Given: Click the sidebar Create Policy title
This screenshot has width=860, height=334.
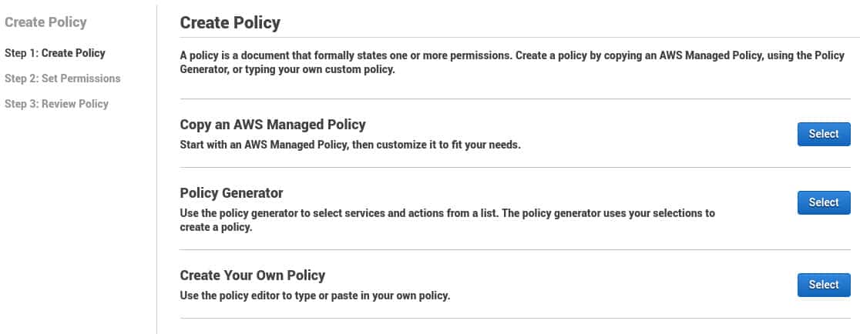Looking at the screenshot, I should [x=45, y=23].
